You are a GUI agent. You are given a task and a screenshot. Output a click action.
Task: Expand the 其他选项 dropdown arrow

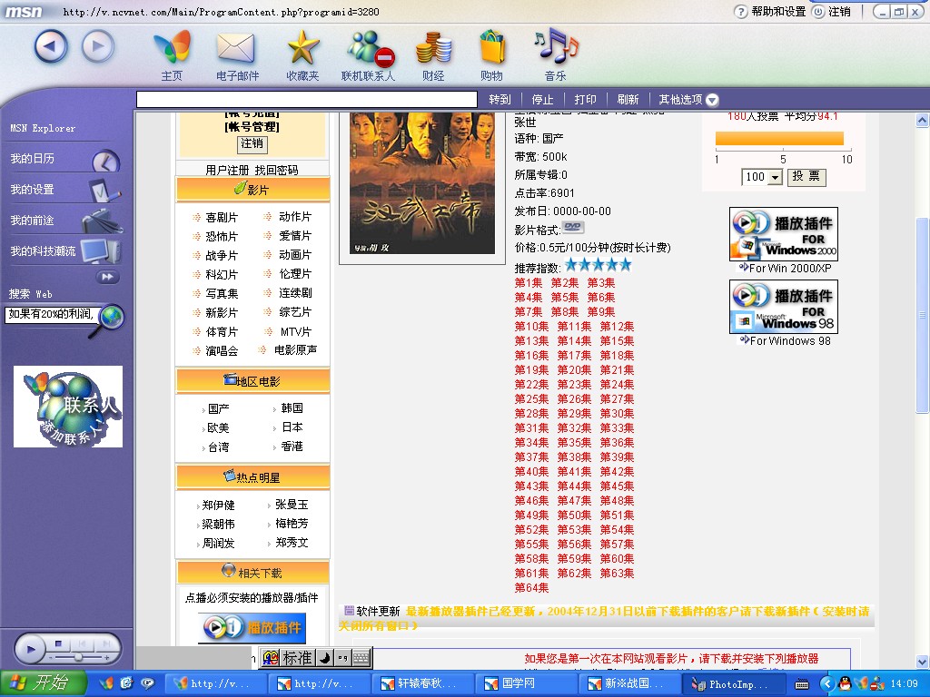712,100
